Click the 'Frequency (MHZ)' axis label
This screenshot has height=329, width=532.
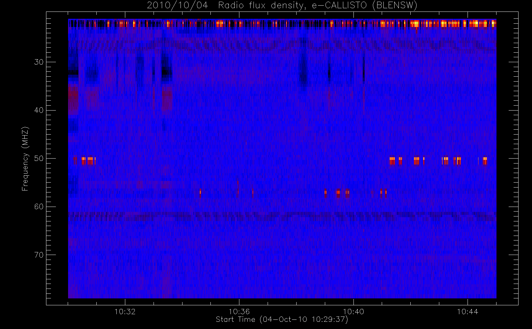pyautogui.click(x=25, y=159)
